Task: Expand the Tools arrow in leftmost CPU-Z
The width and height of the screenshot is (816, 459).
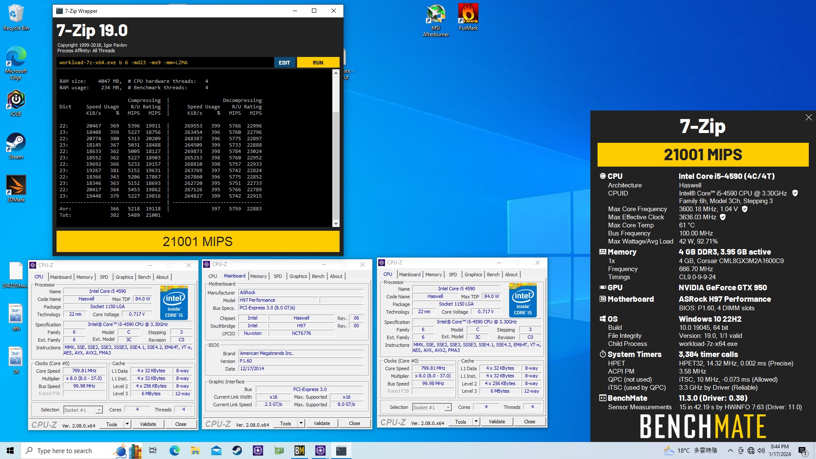Action: (x=127, y=424)
